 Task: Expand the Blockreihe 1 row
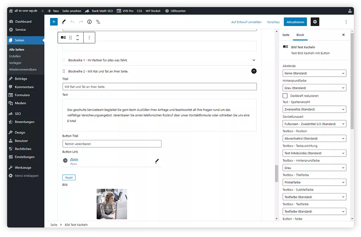[x=253, y=60]
